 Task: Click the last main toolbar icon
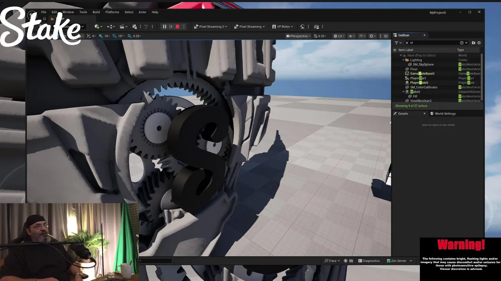[x=317, y=27]
